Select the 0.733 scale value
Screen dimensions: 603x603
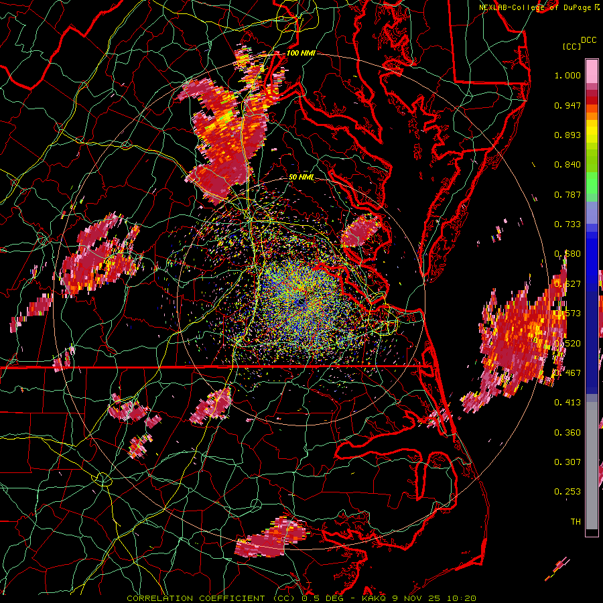tap(567, 224)
